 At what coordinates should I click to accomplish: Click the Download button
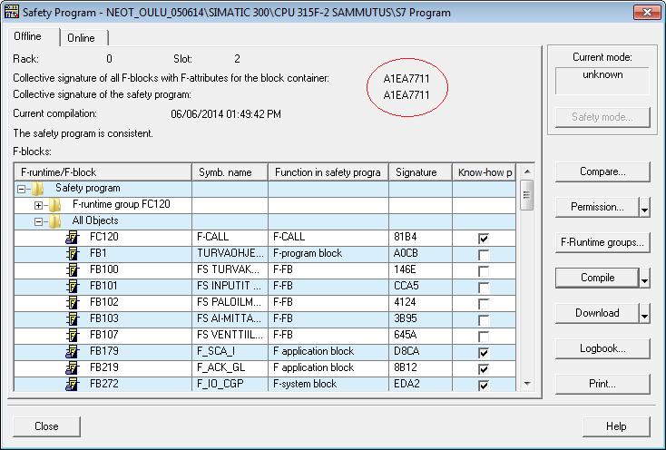(x=597, y=313)
